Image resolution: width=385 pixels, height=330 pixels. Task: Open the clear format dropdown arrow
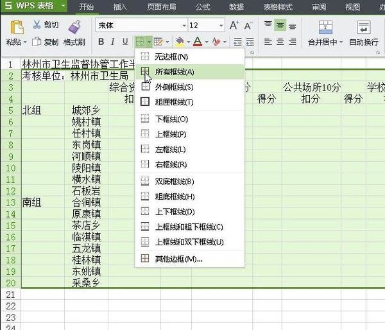225,42
